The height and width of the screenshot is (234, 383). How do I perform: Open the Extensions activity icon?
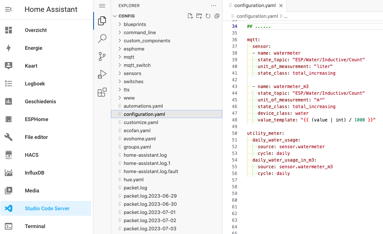tap(102, 92)
